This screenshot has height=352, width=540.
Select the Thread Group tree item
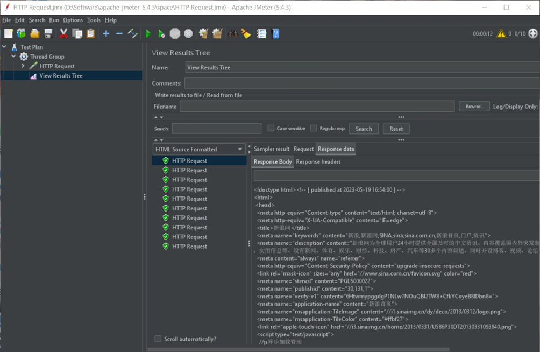47,56
